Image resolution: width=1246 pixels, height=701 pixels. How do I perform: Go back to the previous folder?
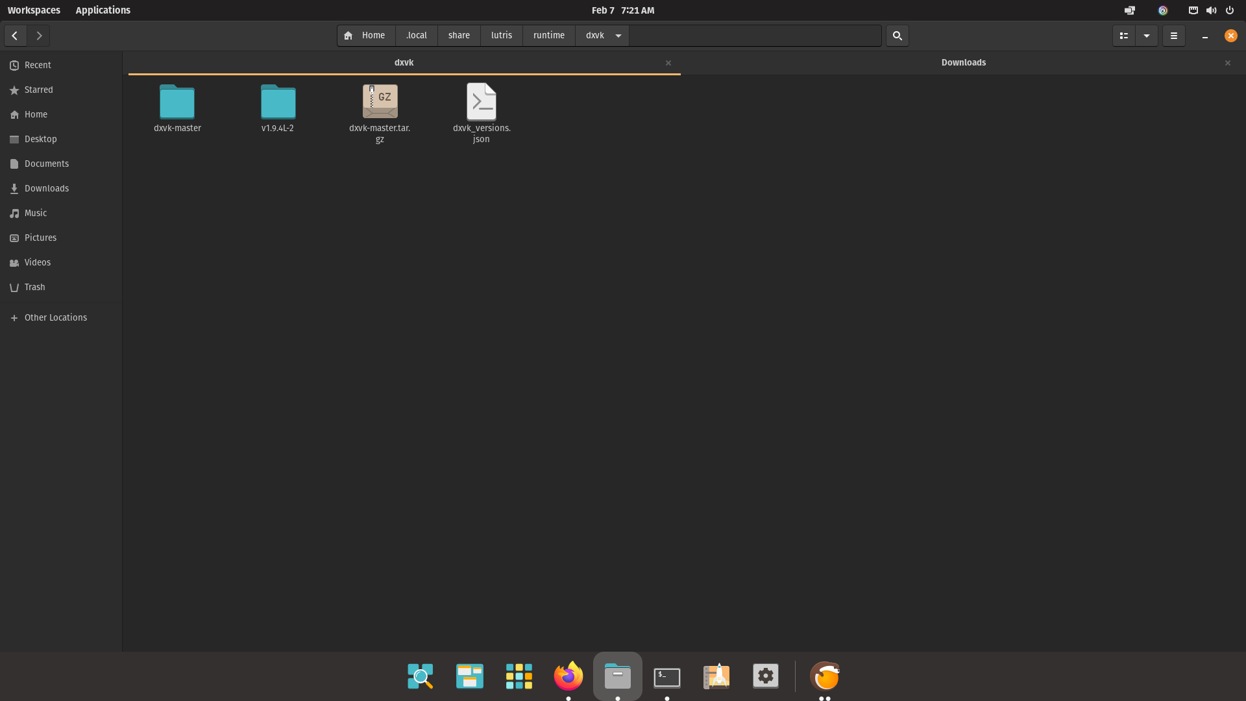[x=15, y=36]
